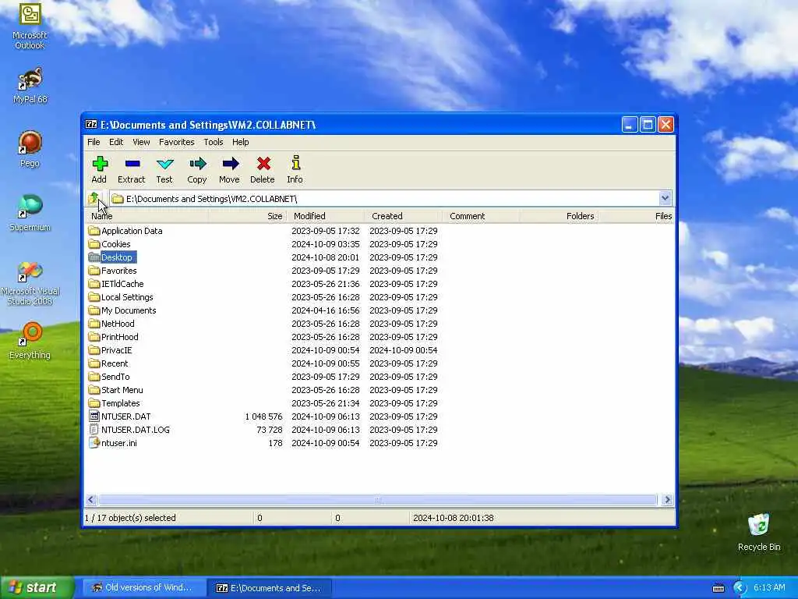Expand hidden tray icons arrow
Image resolution: width=798 pixels, height=599 pixels.
tap(740, 588)
